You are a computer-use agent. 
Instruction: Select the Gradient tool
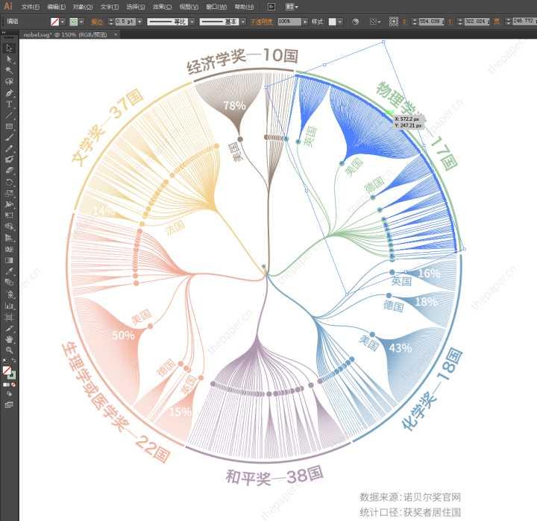[x=9, y=260]
